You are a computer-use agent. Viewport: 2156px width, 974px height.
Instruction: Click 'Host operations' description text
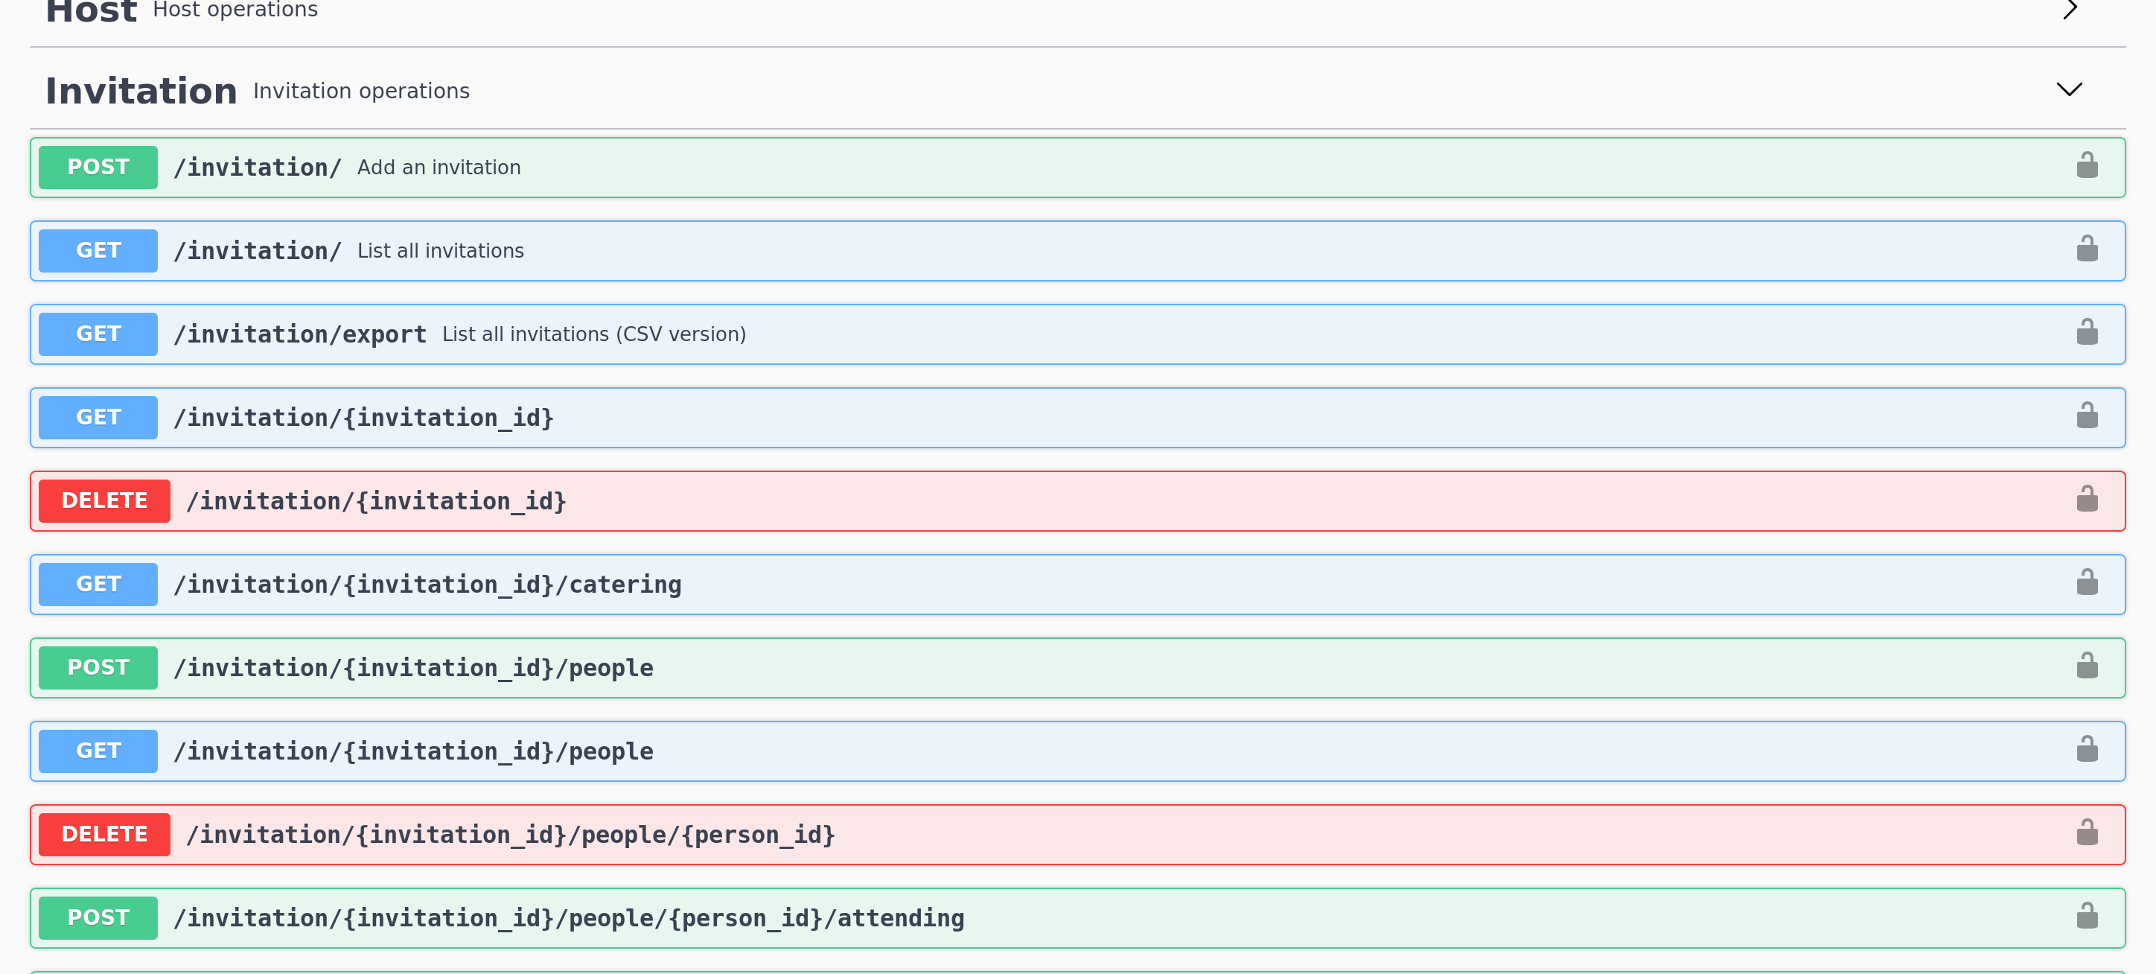pos(235,9)
